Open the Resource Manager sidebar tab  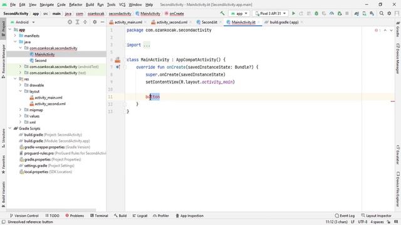click(x=3, y=61)
